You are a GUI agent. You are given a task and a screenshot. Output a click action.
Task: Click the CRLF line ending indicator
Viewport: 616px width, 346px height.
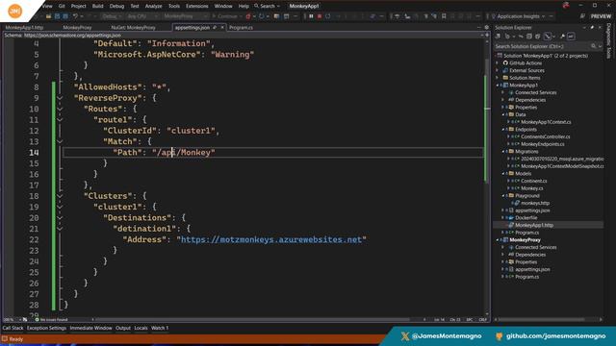[x=483, y=320]
